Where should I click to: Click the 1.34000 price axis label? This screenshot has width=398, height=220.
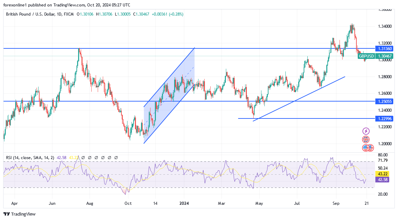click(385, 26)
